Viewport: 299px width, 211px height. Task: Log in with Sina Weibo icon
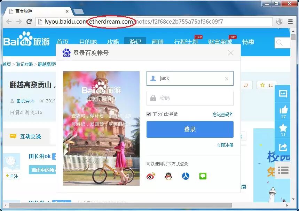(151, 176)
